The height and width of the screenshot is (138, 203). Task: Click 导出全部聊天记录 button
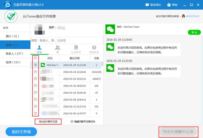(x=178, y=132)
